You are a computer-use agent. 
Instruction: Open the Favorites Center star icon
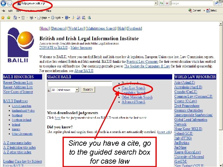click(3, 18)
